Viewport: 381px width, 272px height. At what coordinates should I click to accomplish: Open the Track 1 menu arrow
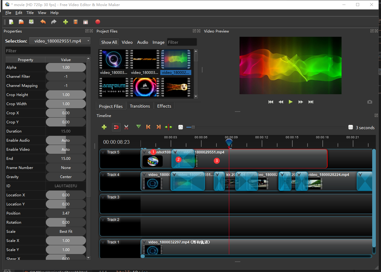pos(104,242)
